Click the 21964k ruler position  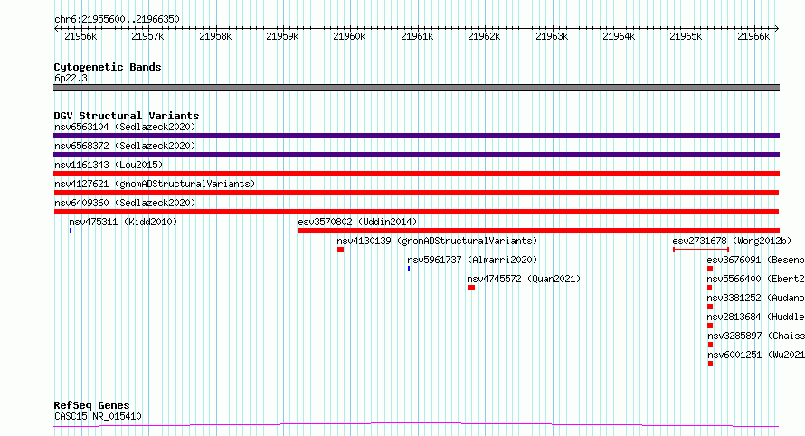(620, 36)
